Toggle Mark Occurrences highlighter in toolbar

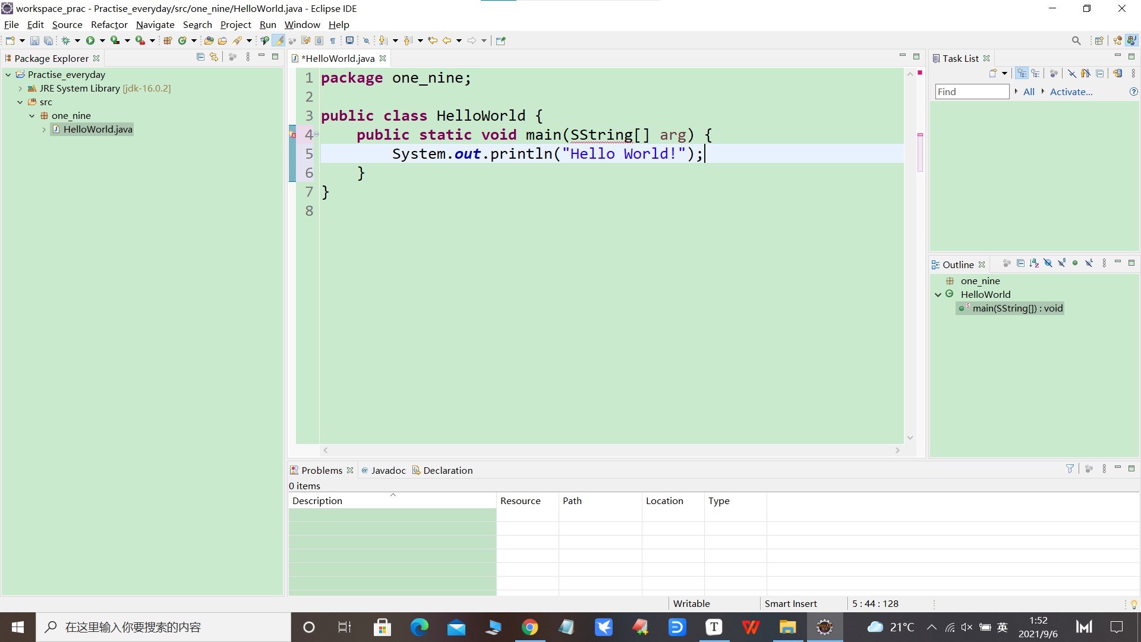coord(278,40)
